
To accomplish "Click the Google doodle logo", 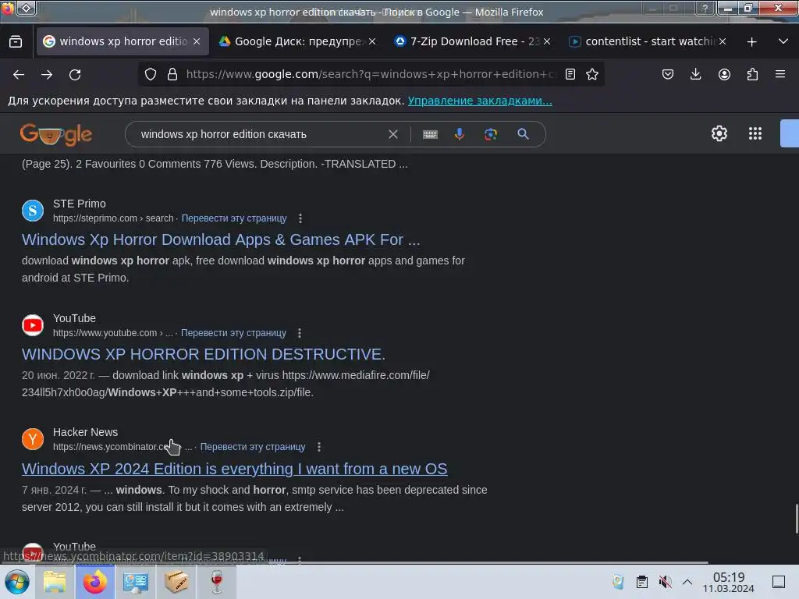I will tap(56, 134).
